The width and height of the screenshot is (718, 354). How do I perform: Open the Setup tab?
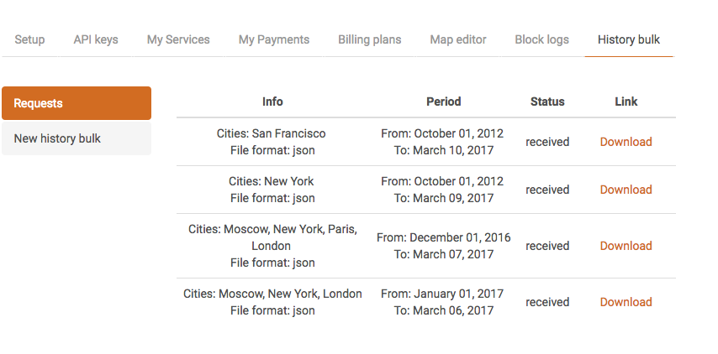pos(29,39)
